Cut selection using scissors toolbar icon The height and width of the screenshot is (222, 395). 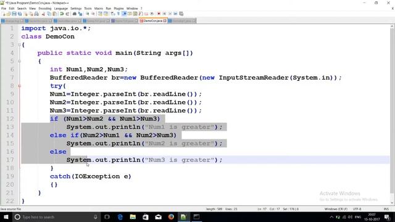(x=43, y=14)
